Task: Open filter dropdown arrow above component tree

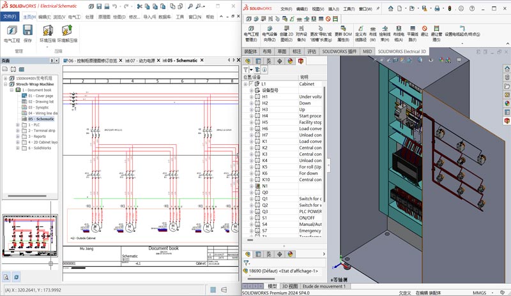Action: (x=251, y=70)
